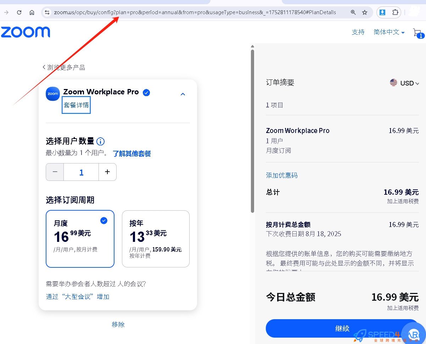Click the zoom magnifier icon in address bar
Viewport: 426px width, 344px height.
[x=353, y=12]
